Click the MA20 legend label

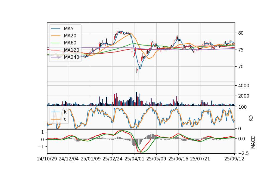coord(70,36)
